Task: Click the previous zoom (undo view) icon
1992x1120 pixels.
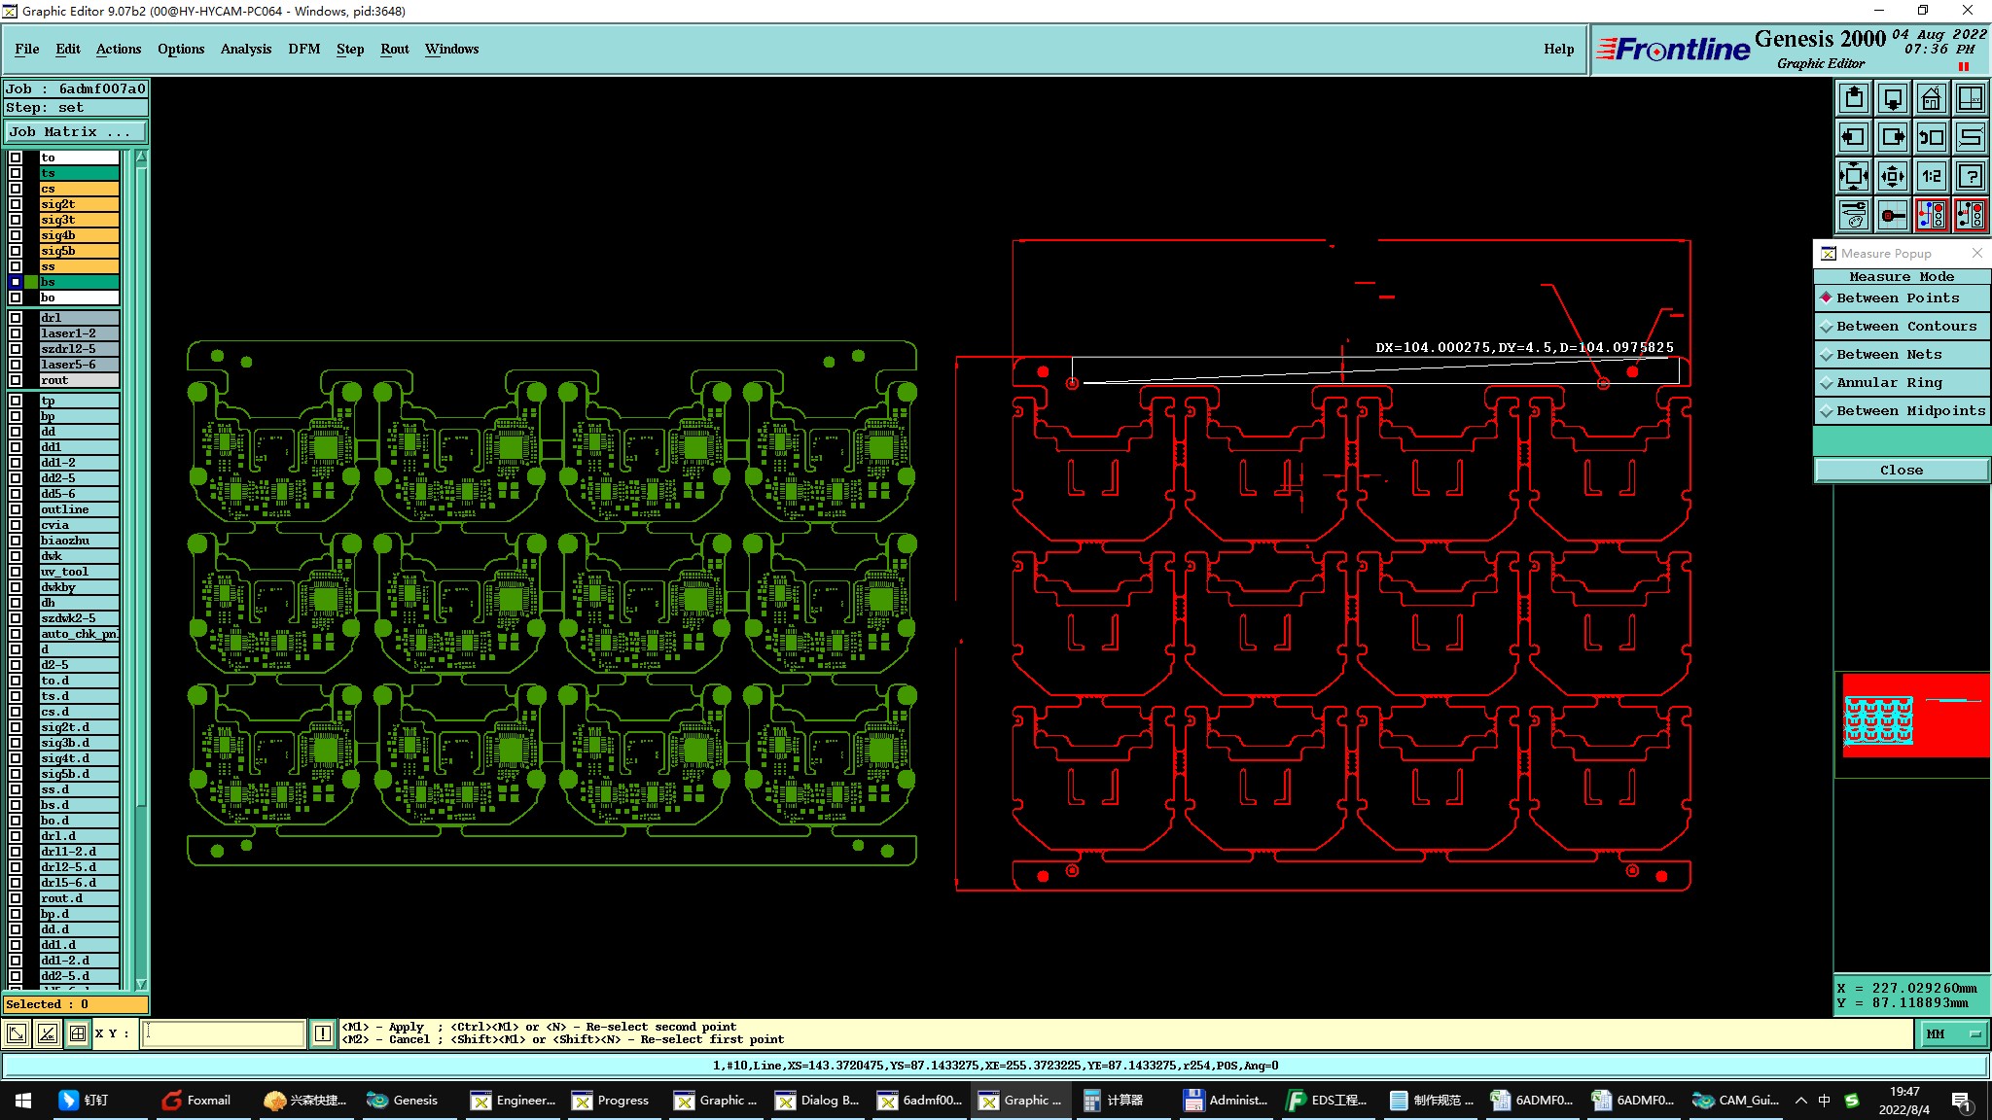Action: point(1931,137)
